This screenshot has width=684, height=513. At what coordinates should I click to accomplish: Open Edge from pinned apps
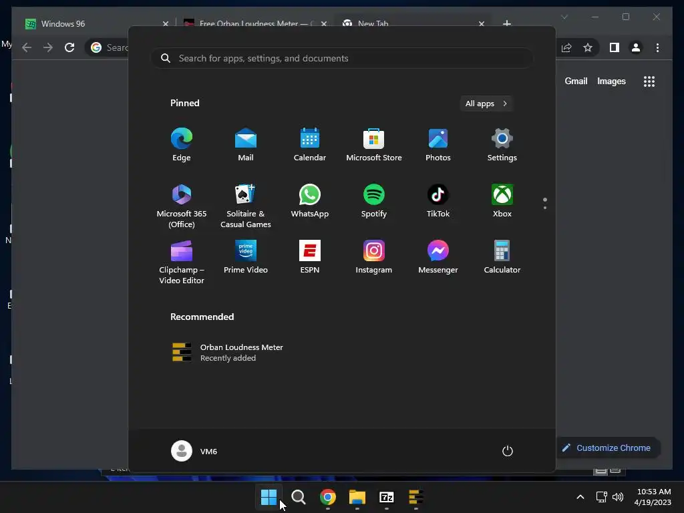[x=182, y=145]
